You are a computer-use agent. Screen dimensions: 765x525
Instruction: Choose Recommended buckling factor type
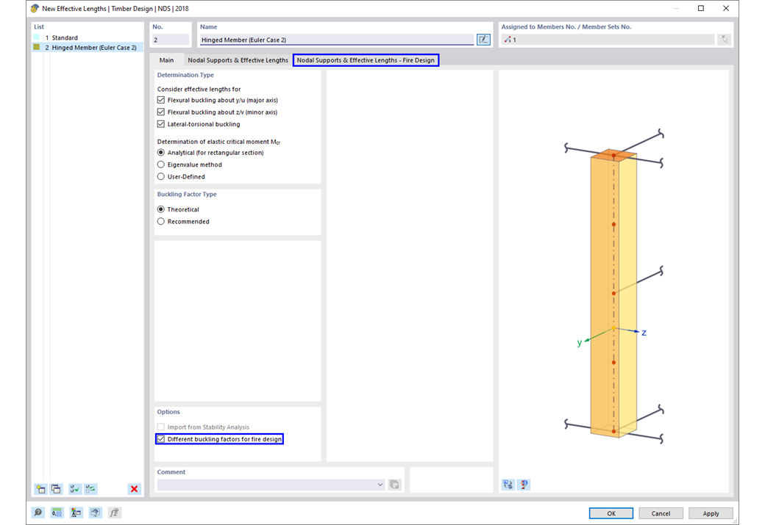(x=160, y=221)
